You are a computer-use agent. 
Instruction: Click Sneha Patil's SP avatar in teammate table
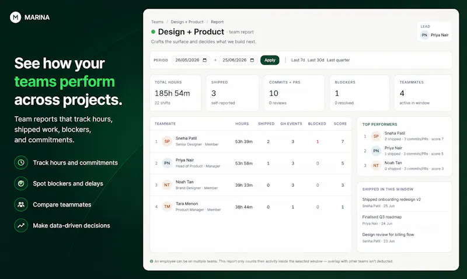click(x=167, y=141)
